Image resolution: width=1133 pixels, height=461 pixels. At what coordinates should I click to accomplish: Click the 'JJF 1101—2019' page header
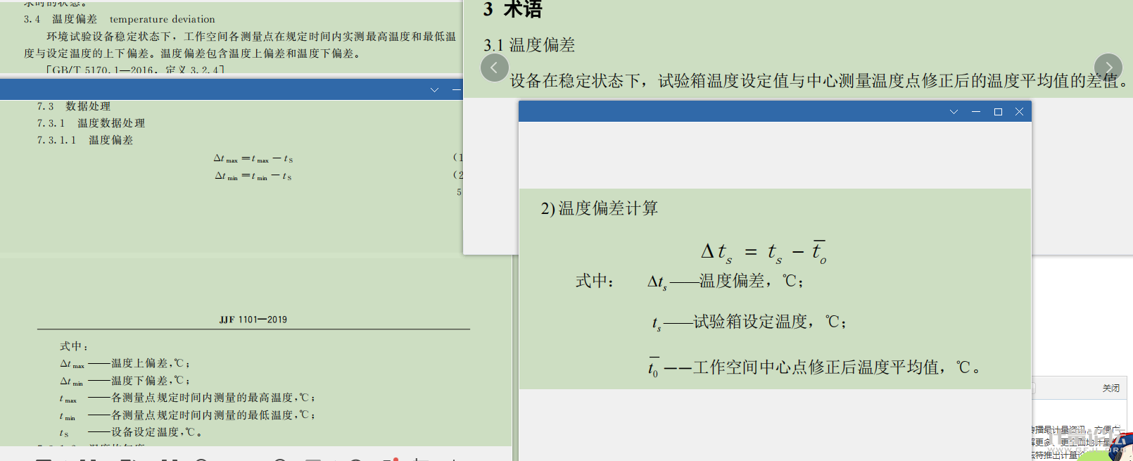[x=253, y=320]
